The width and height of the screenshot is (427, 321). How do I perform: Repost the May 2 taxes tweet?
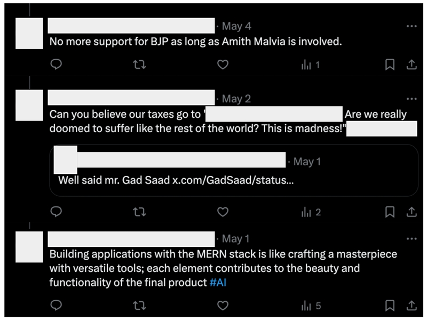point(139,212)
